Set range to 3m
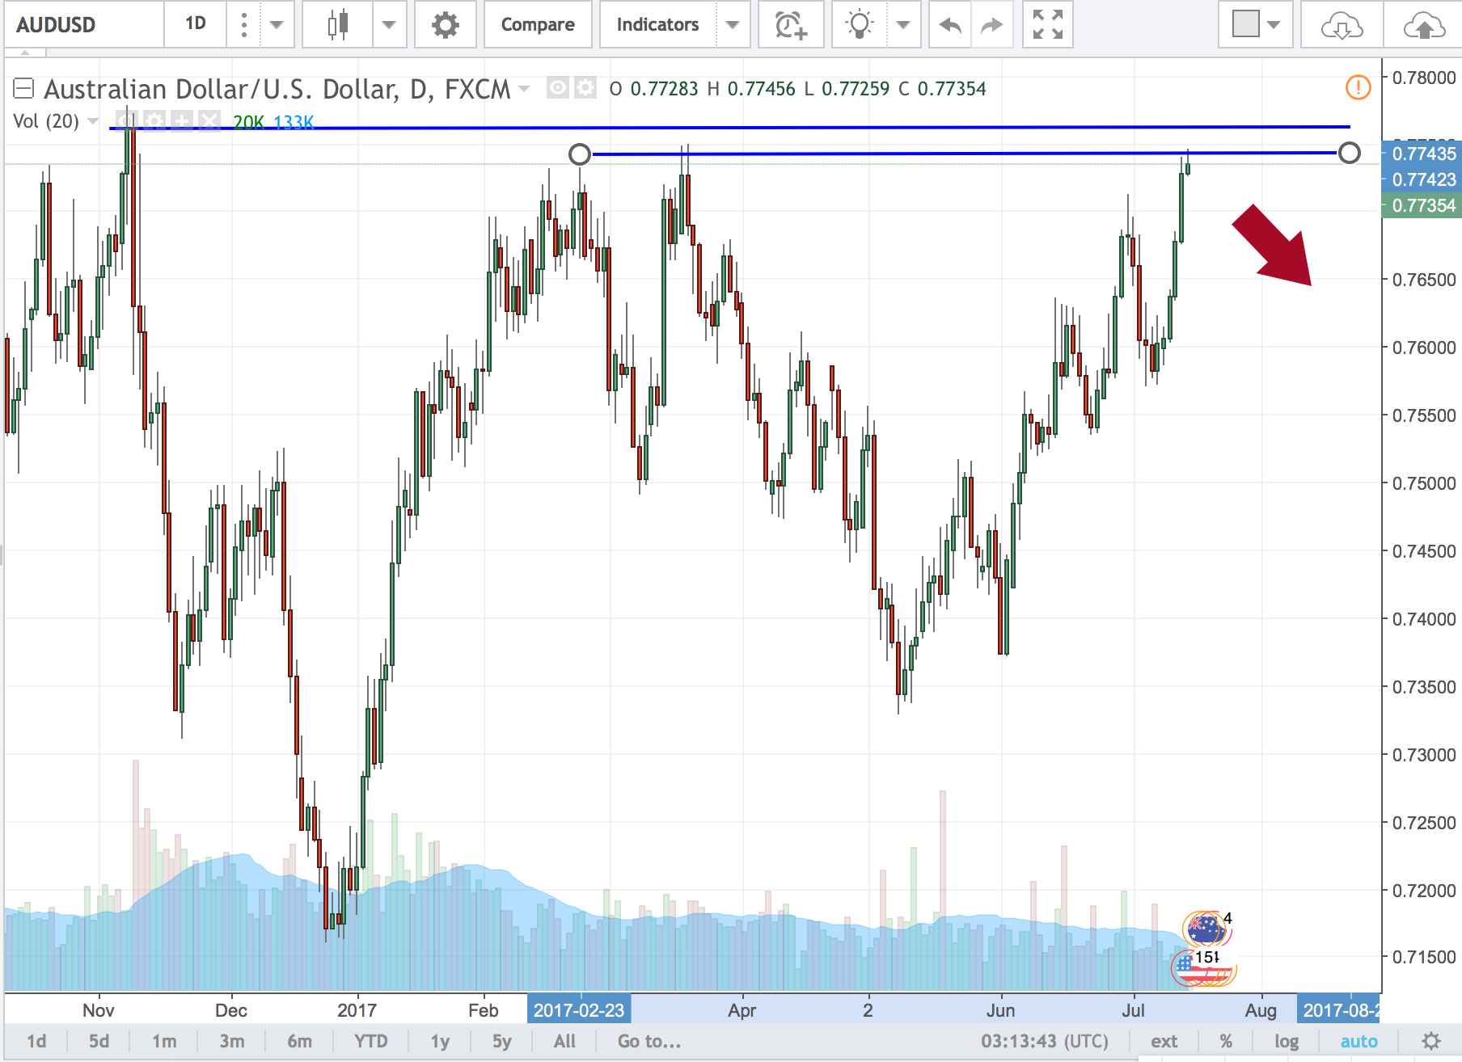The height and width of the screenshot is (1062, 1462). pyautogui.click(x=232, y=1041)
